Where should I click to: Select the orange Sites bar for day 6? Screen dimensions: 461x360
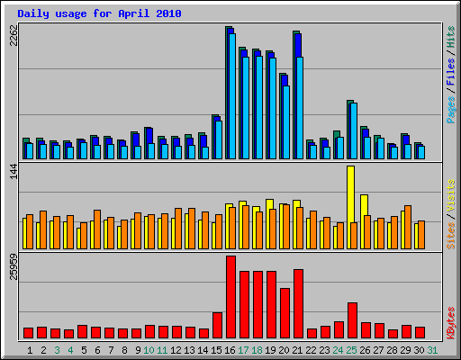pyautogui.click(x=97, y=229)
